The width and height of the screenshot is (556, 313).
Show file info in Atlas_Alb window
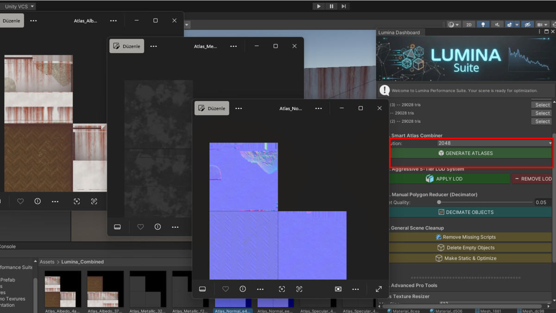38,201
